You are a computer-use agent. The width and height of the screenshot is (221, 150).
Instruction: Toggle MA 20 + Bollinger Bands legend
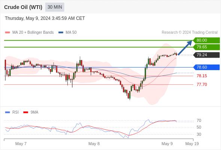coord(29,33)
